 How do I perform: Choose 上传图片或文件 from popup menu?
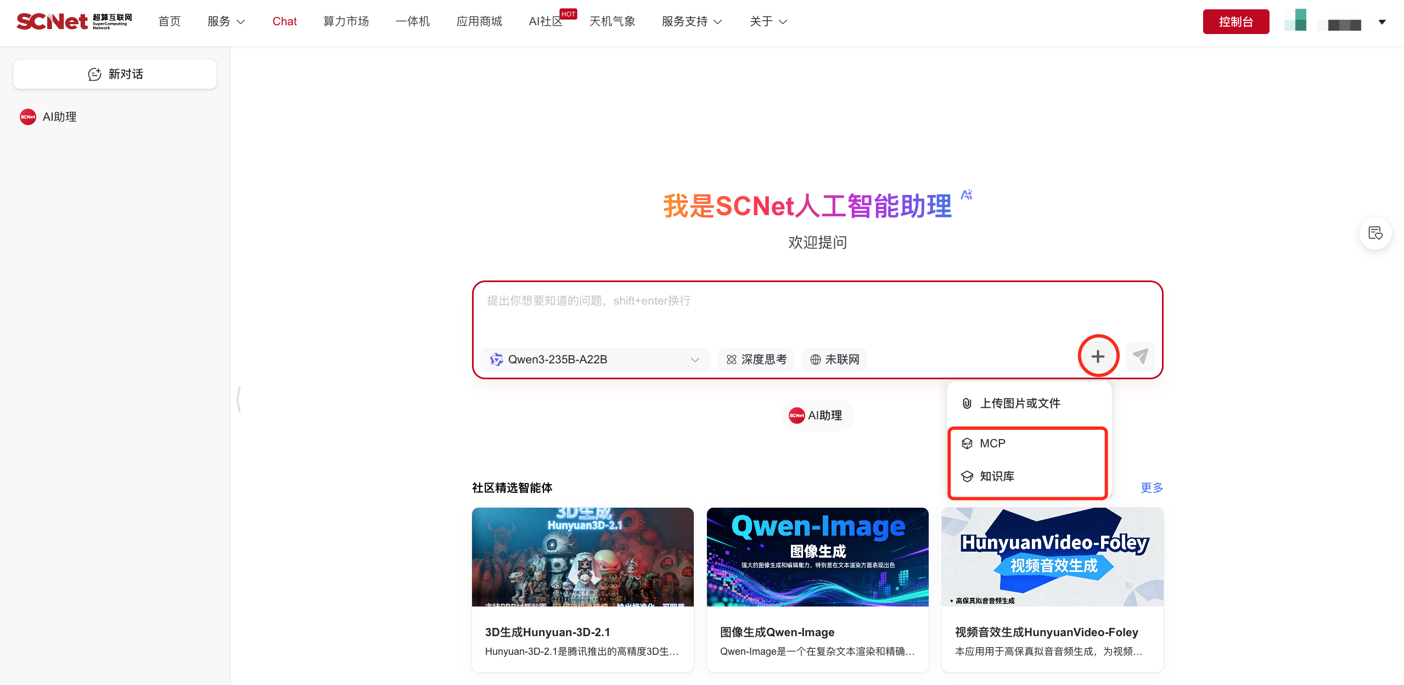[x=1019, y=403]
